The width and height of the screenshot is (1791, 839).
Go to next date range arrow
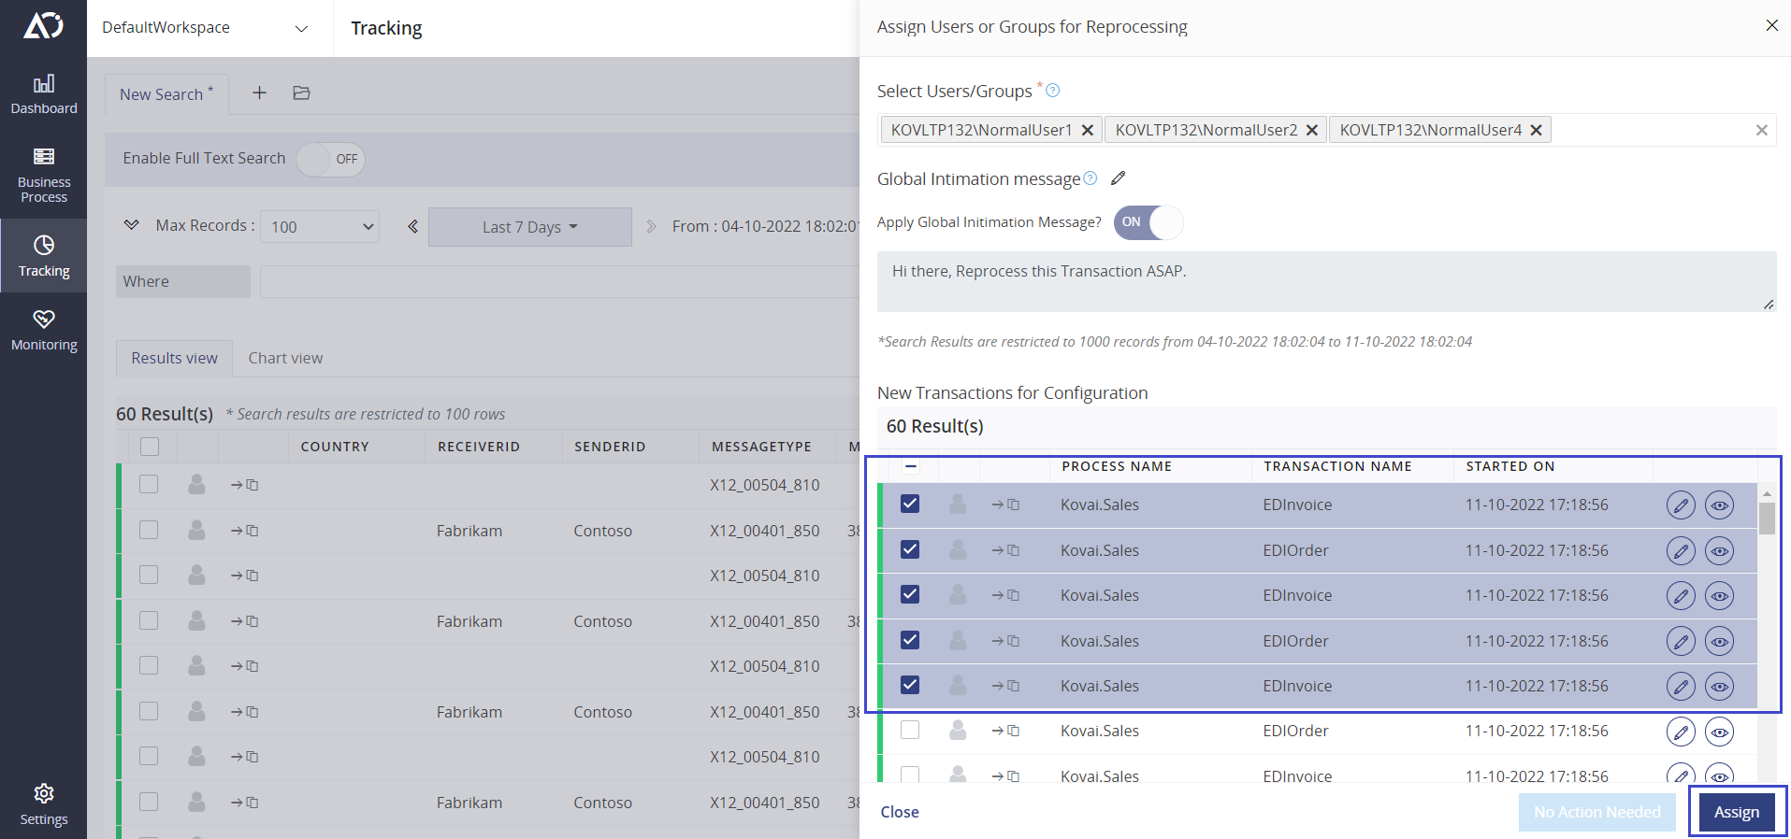point(652,226)
